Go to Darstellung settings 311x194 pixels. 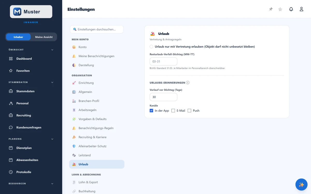pyautogui.click(x=97, y=65)
